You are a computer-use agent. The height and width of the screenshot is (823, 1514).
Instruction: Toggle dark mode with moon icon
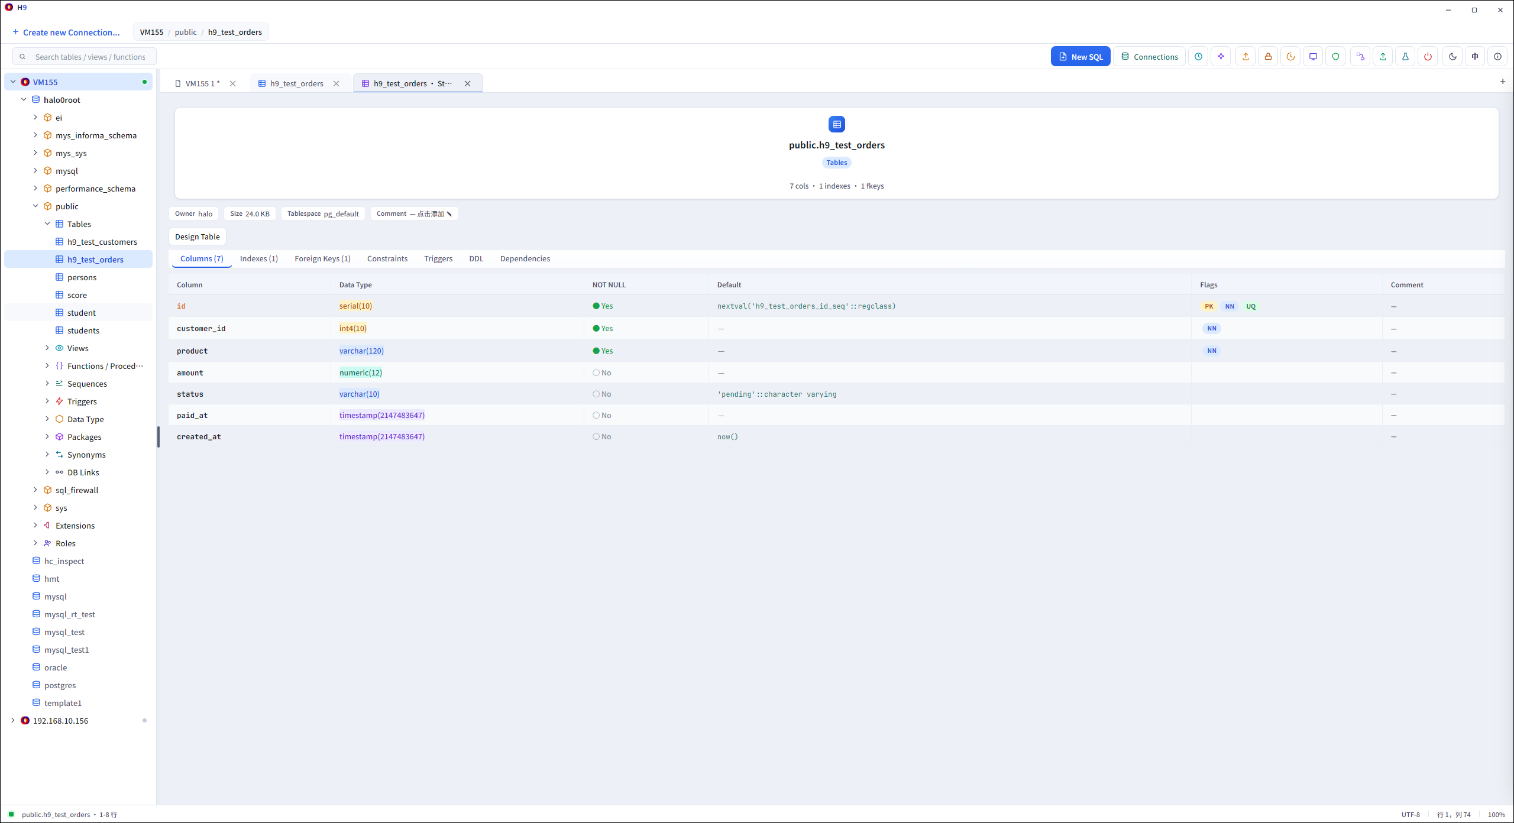pyautogui.click(x=1452, y=57)
